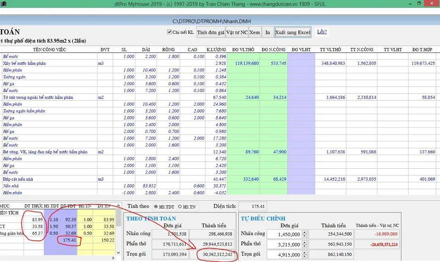Click the K.LƯỢNG column header
The height and width of the screenshot is (262, 440).
click(x=216, y=49)
